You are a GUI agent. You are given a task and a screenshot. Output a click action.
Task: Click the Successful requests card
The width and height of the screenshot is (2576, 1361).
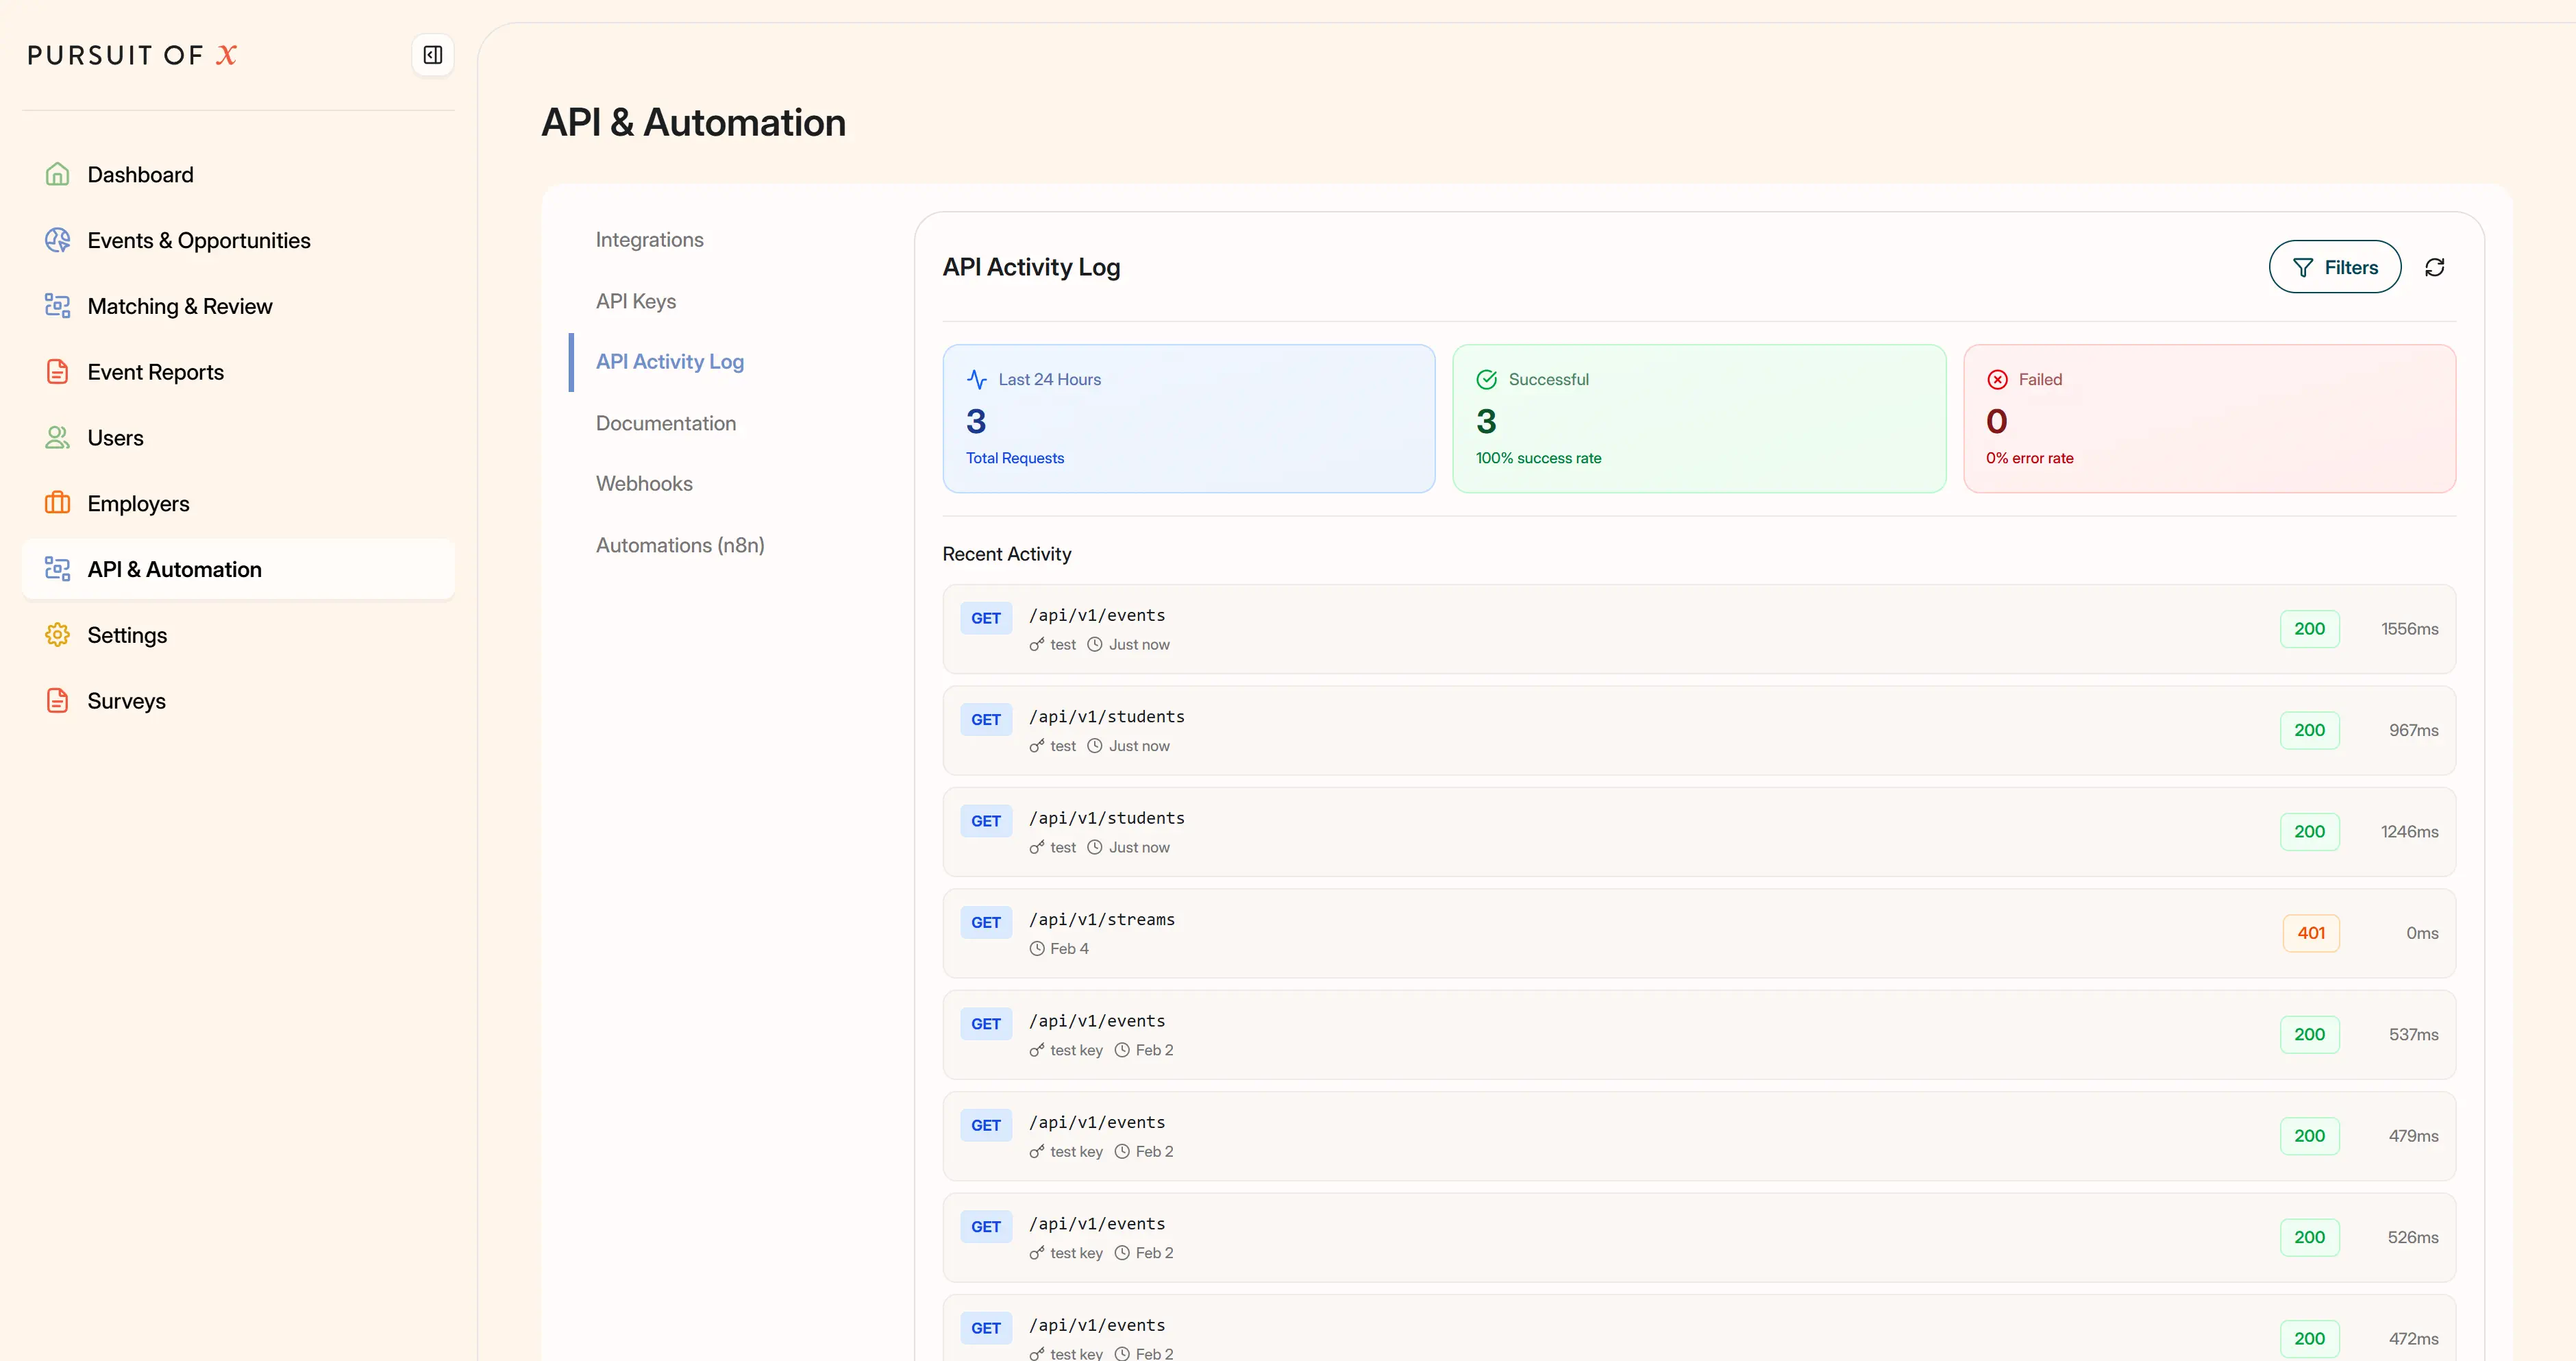[1698, 418]
